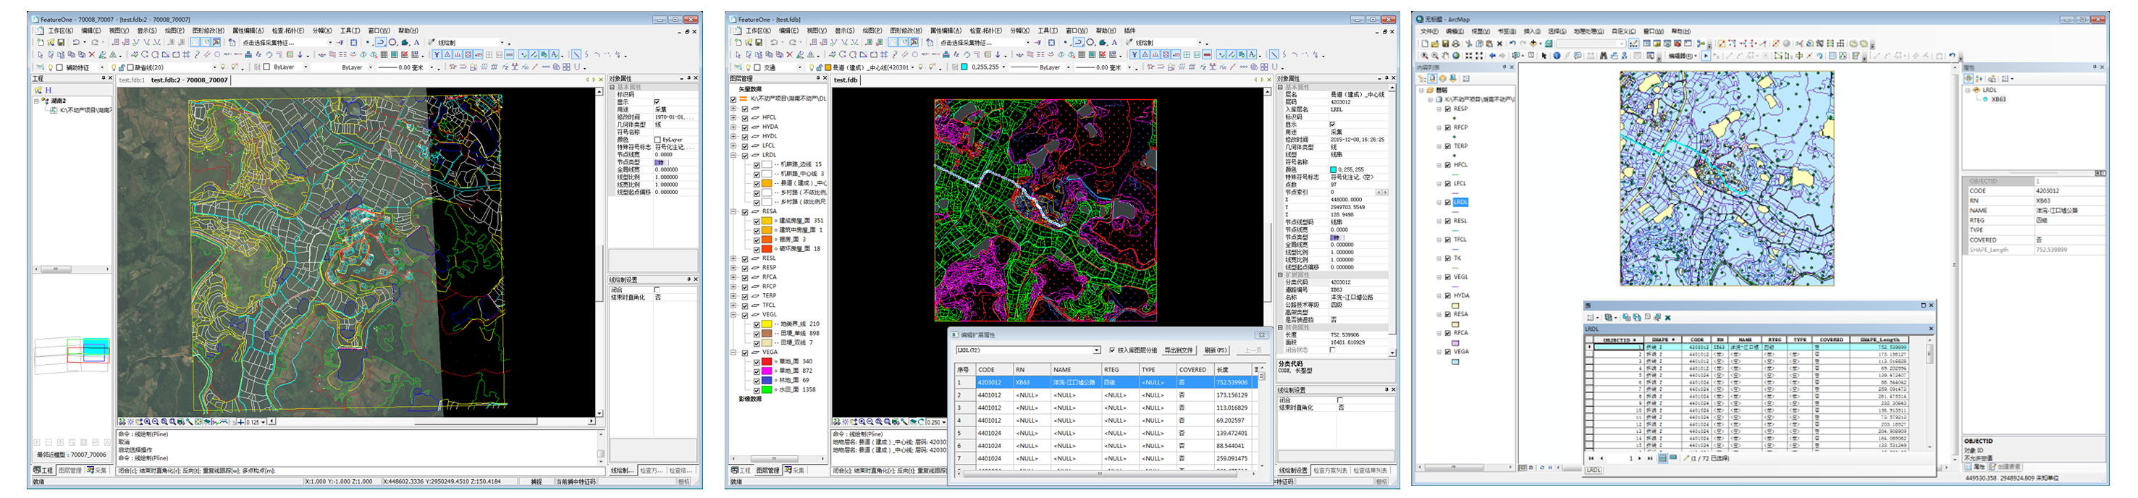Viewport: 2138px width, 498px height.
Task: Uncheck 机耕路_边线 sublayer in test.fdb window
Action: point(757,165)
